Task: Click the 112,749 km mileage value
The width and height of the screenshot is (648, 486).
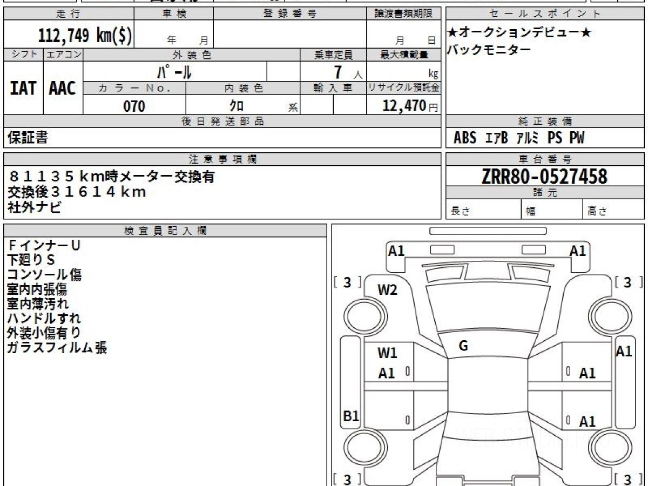Action: pyautogui.click(x=85, y=36)
